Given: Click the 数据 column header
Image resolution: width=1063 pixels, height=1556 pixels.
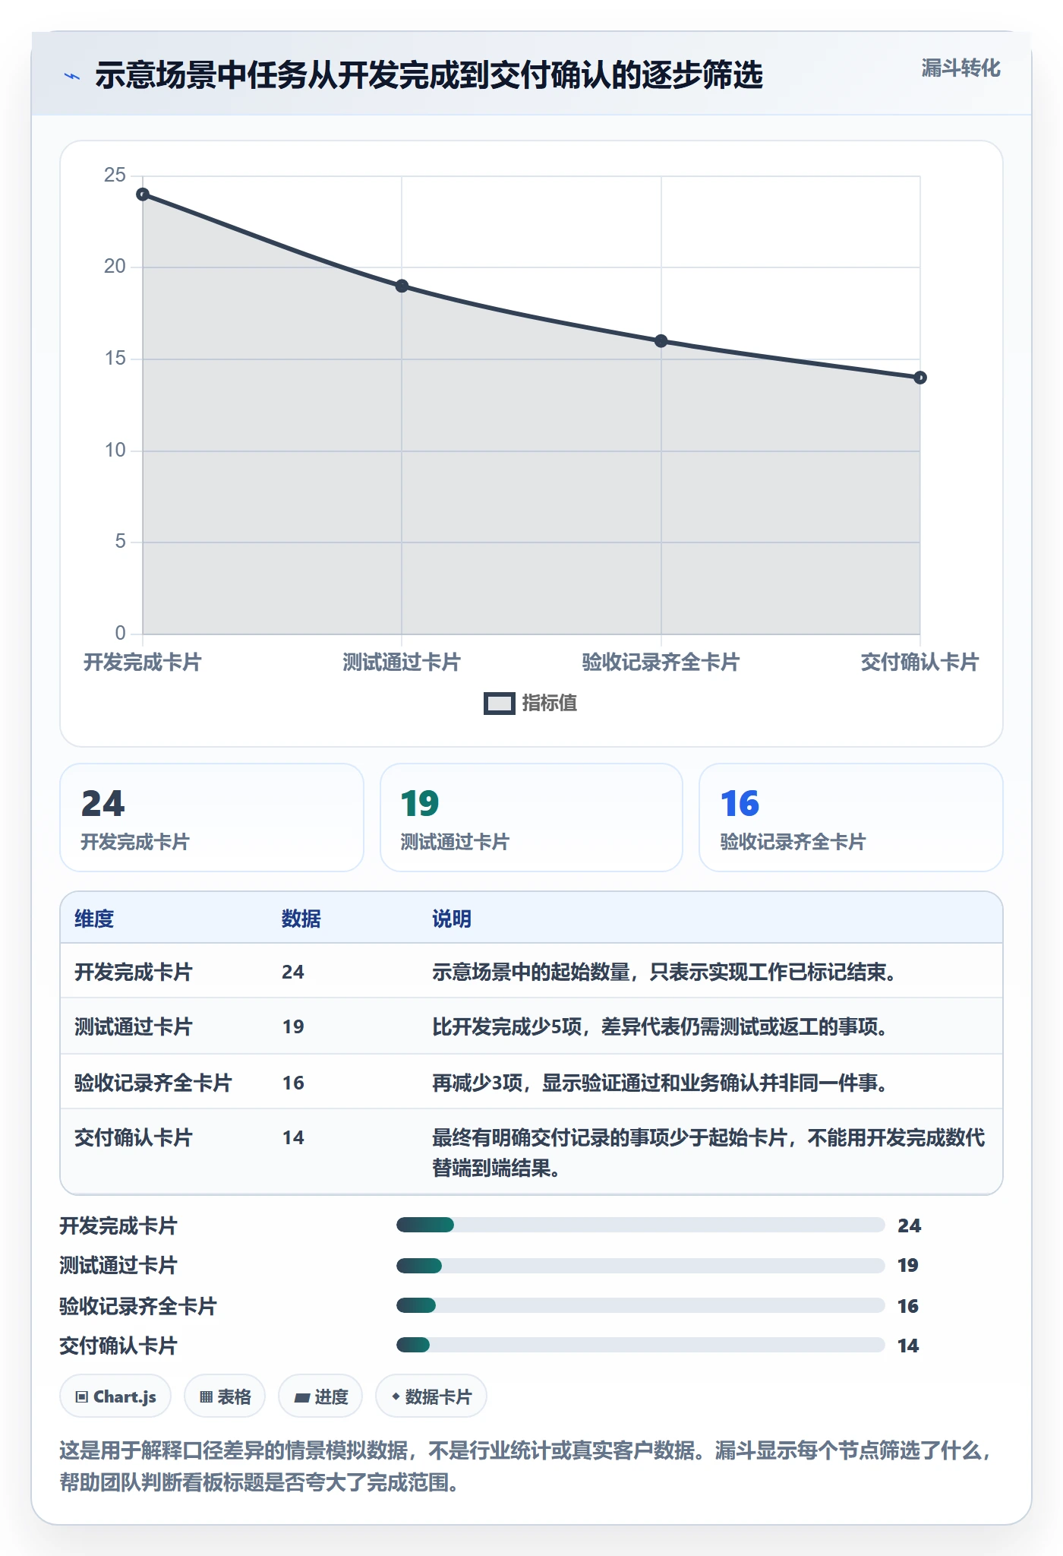Looking at the screenshot, I should 301,919.
